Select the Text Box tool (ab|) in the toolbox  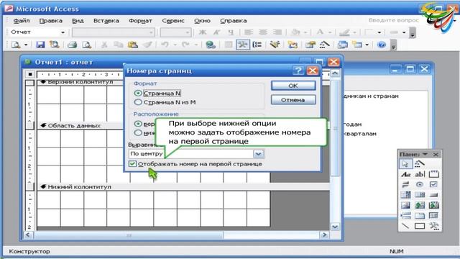click(420, 174)
